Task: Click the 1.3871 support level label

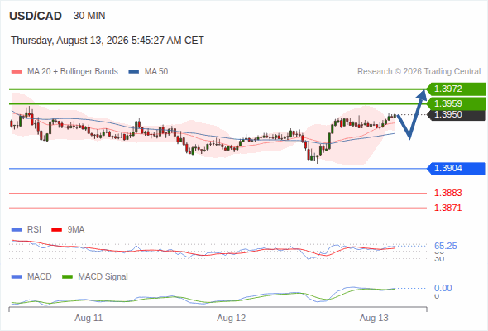Action: click(447, 208)
